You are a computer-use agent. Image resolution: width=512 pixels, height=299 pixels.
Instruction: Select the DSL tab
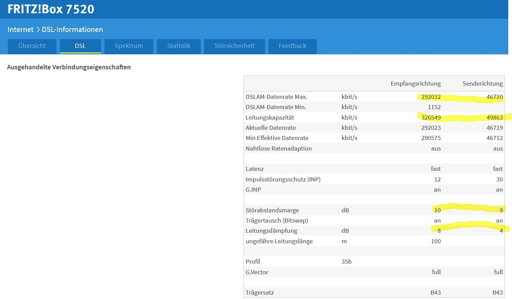[x=80, y=46]
